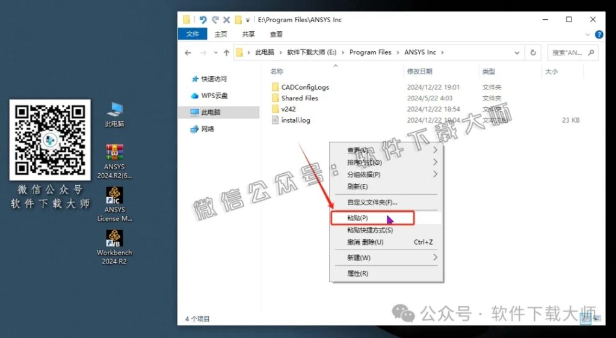Sort by 大小 column header
This screenshot has width=616, height=338.
click(552, 72)
